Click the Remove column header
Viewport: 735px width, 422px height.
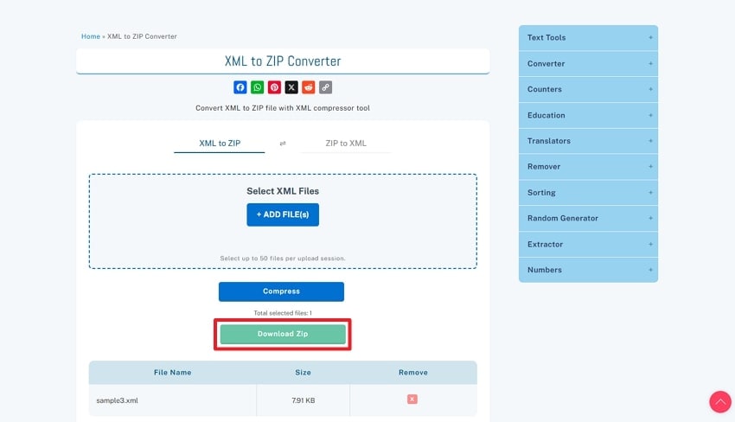coord(413,373)
